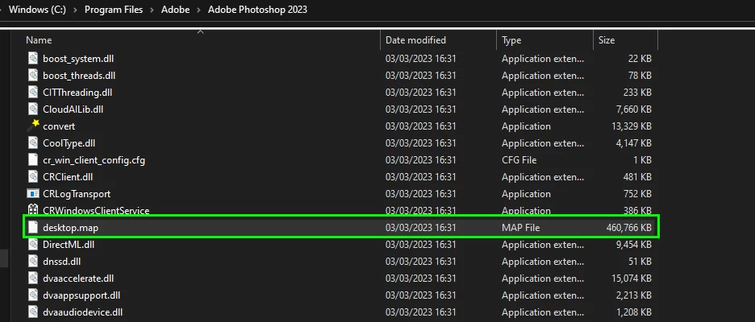Select the CRWindowsClientService name
The height and width of the screenshot is (322, 755).
[x=96, y=210]
